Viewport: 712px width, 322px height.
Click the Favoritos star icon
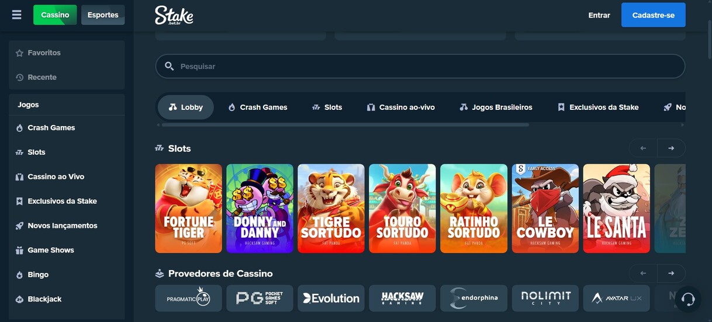pos(19,53)
